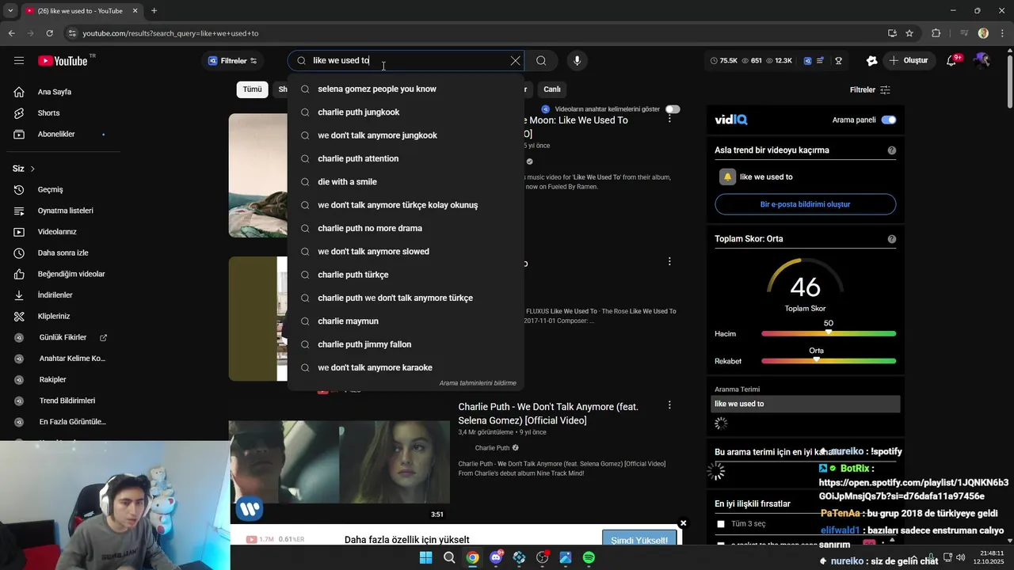Open Abonelikler in the sidebar
Viewport: 1014px width, 570px height.
pyautogui.click(x=56, y=135)
